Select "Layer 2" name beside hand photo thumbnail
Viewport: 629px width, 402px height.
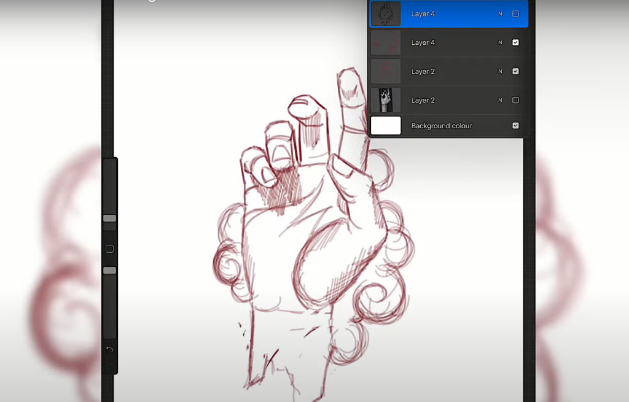coord(423,100)
